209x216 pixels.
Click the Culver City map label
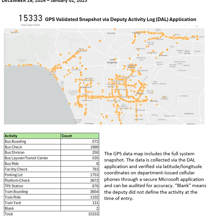[x=76, y=70]
